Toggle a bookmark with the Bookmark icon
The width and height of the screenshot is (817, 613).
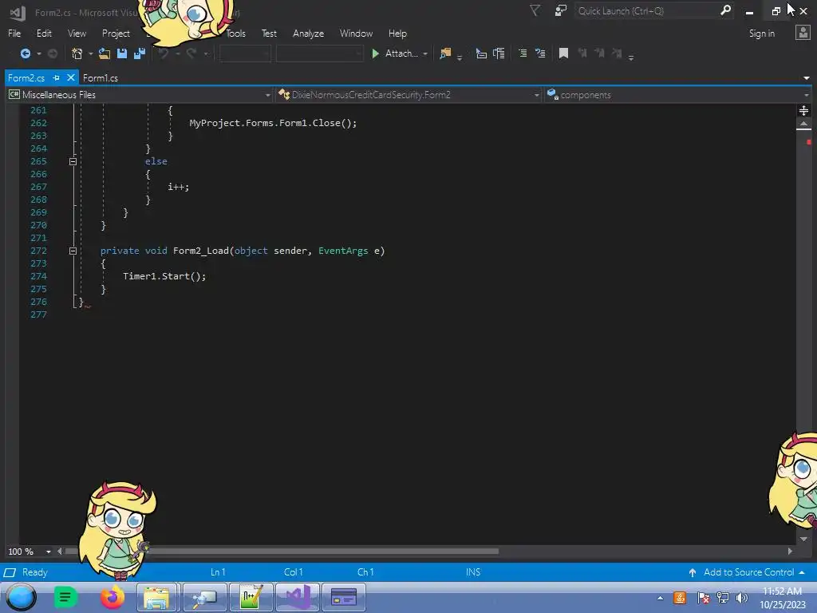click(x=563, y=53)
